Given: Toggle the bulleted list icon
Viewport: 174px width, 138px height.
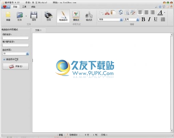Looking at the screenshot, I should 163,19.
